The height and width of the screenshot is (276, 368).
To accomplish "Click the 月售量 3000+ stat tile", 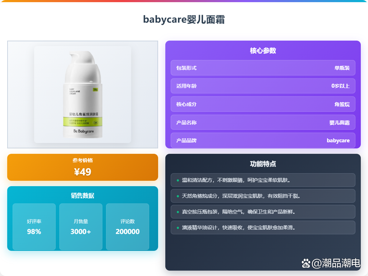I will [x=81, y=227].
